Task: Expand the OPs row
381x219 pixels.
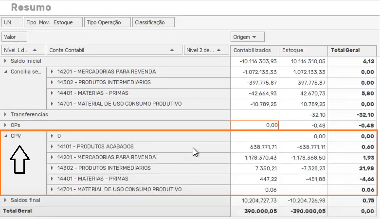Action: coord(6,125)
